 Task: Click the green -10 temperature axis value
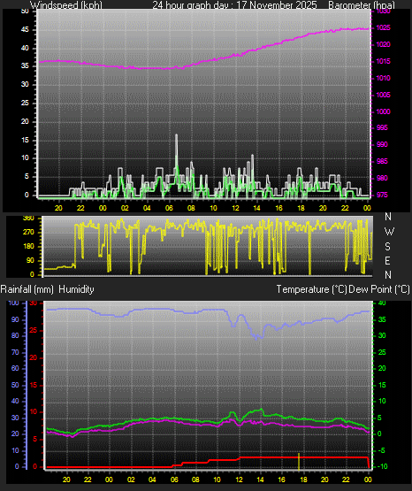[381, 466]
